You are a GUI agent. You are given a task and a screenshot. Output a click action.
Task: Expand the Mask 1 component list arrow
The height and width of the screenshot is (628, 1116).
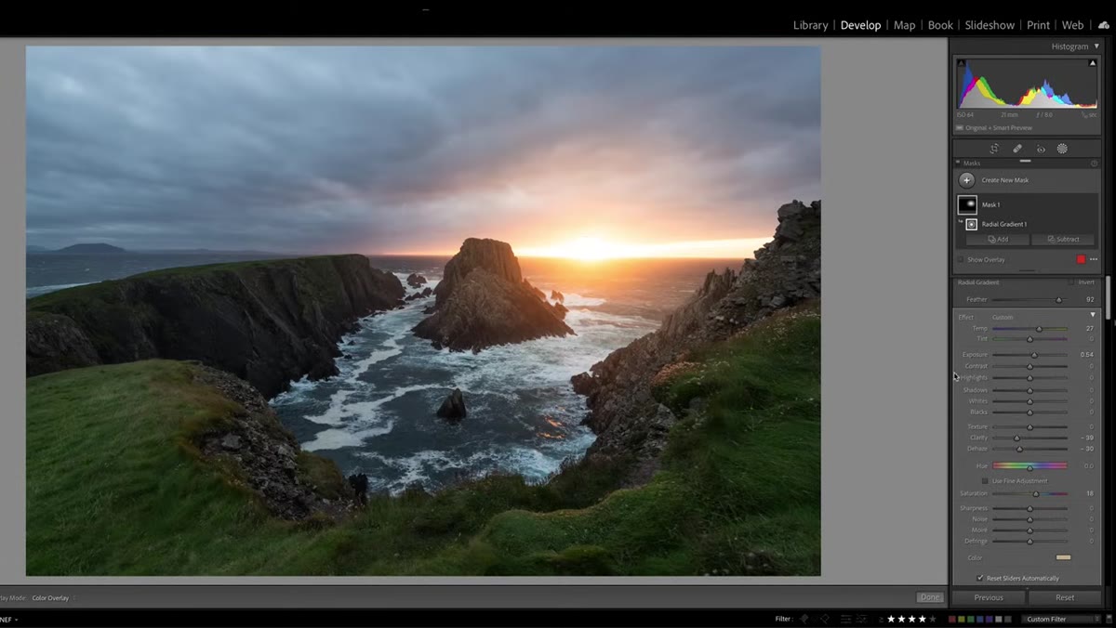[961, 221]
